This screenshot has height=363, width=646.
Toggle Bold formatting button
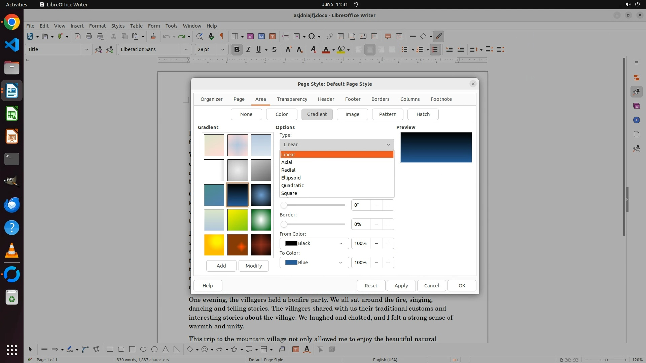(237, 49)
